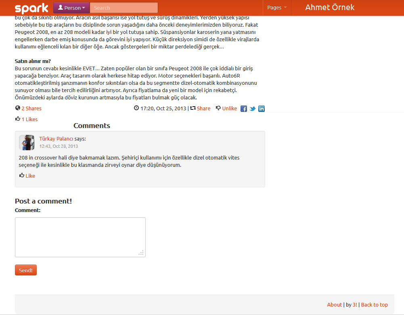404x315 pixels.
Task: Like Türkay Palancı's comment
Action: point(30,176)
